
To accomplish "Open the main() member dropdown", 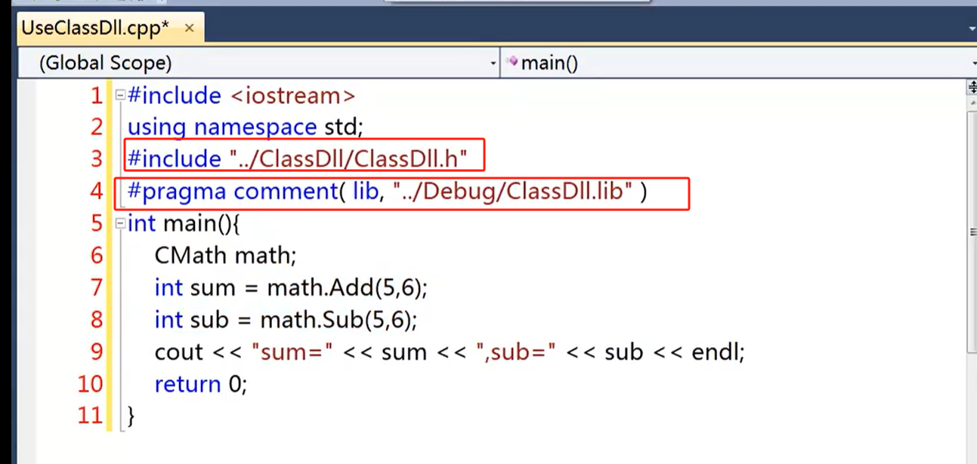I will click(x=738, y=63).
